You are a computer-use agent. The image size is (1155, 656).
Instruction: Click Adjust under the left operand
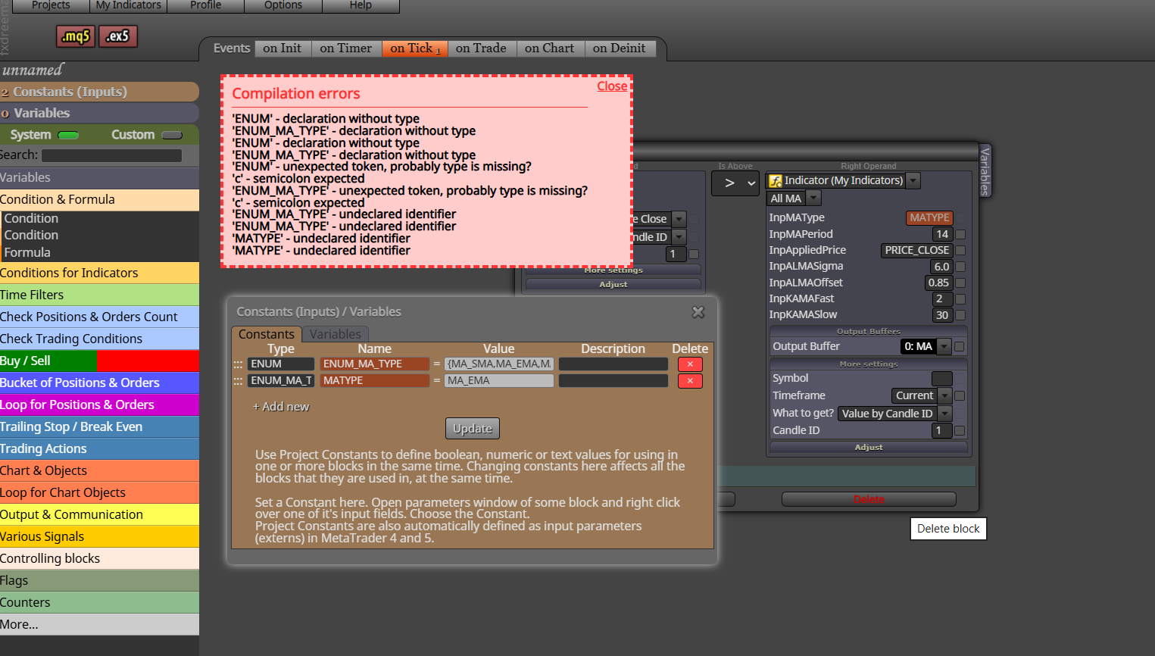click(x=613, y=285)
